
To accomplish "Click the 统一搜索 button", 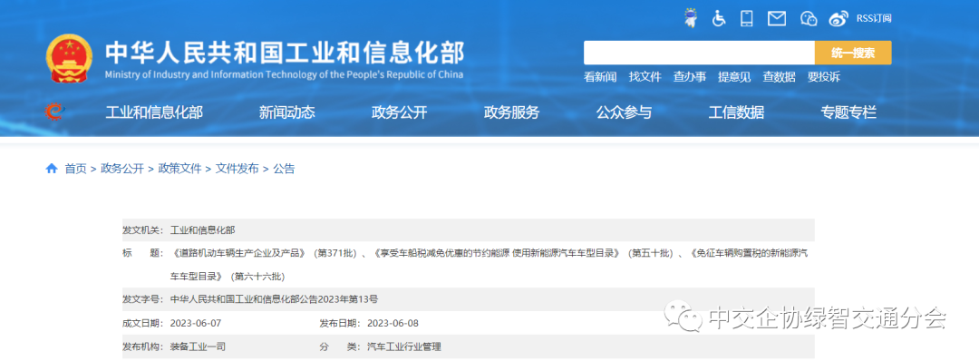I will 853,53.
